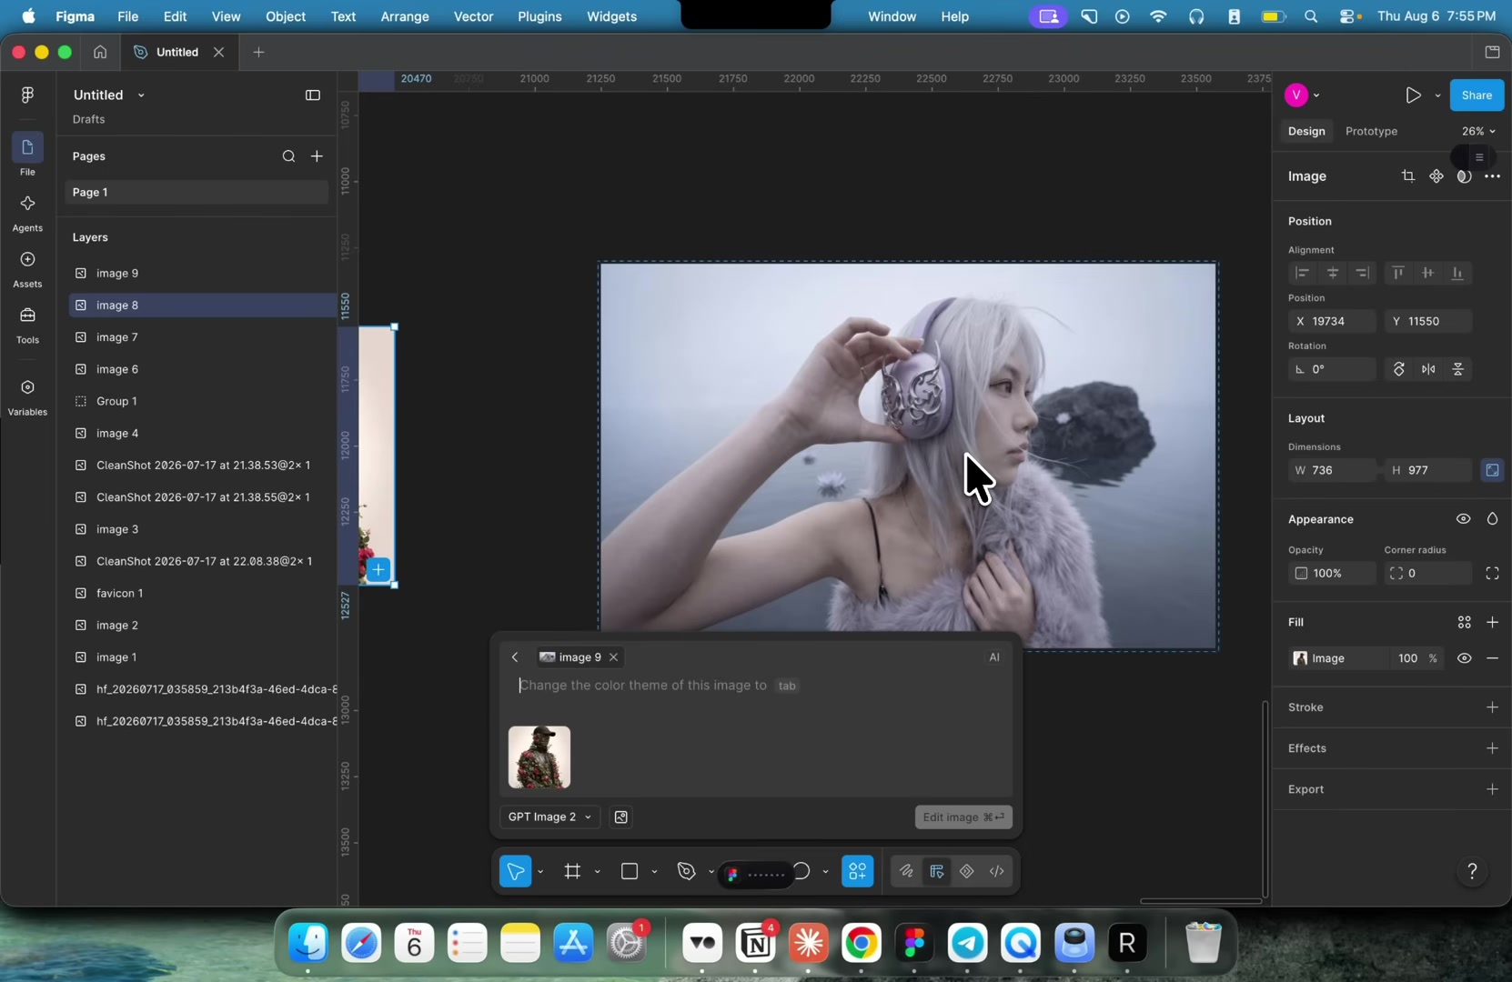Open the Assets panel
The height and width of the screenshot is (982, 1512).
27,269
